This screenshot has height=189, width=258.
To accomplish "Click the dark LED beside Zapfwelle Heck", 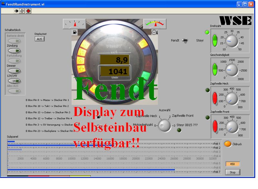I will (x=208, y=90).
